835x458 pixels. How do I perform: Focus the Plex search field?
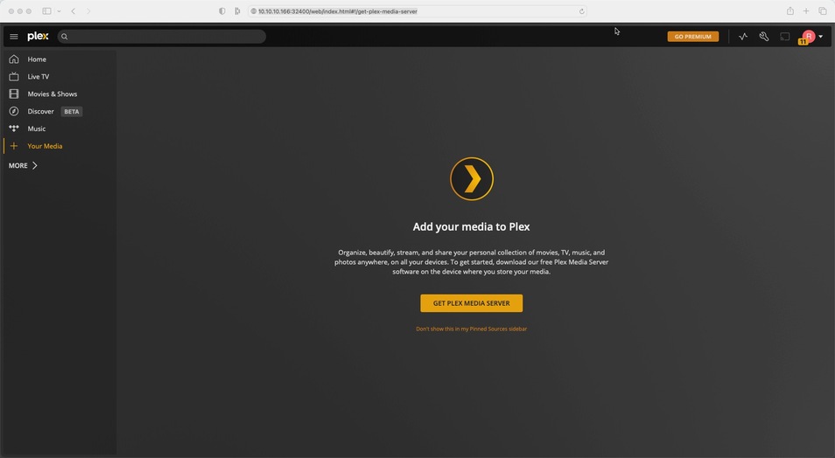[162, 37]
